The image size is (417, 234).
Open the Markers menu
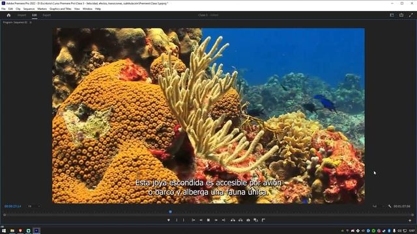[42, 8]
